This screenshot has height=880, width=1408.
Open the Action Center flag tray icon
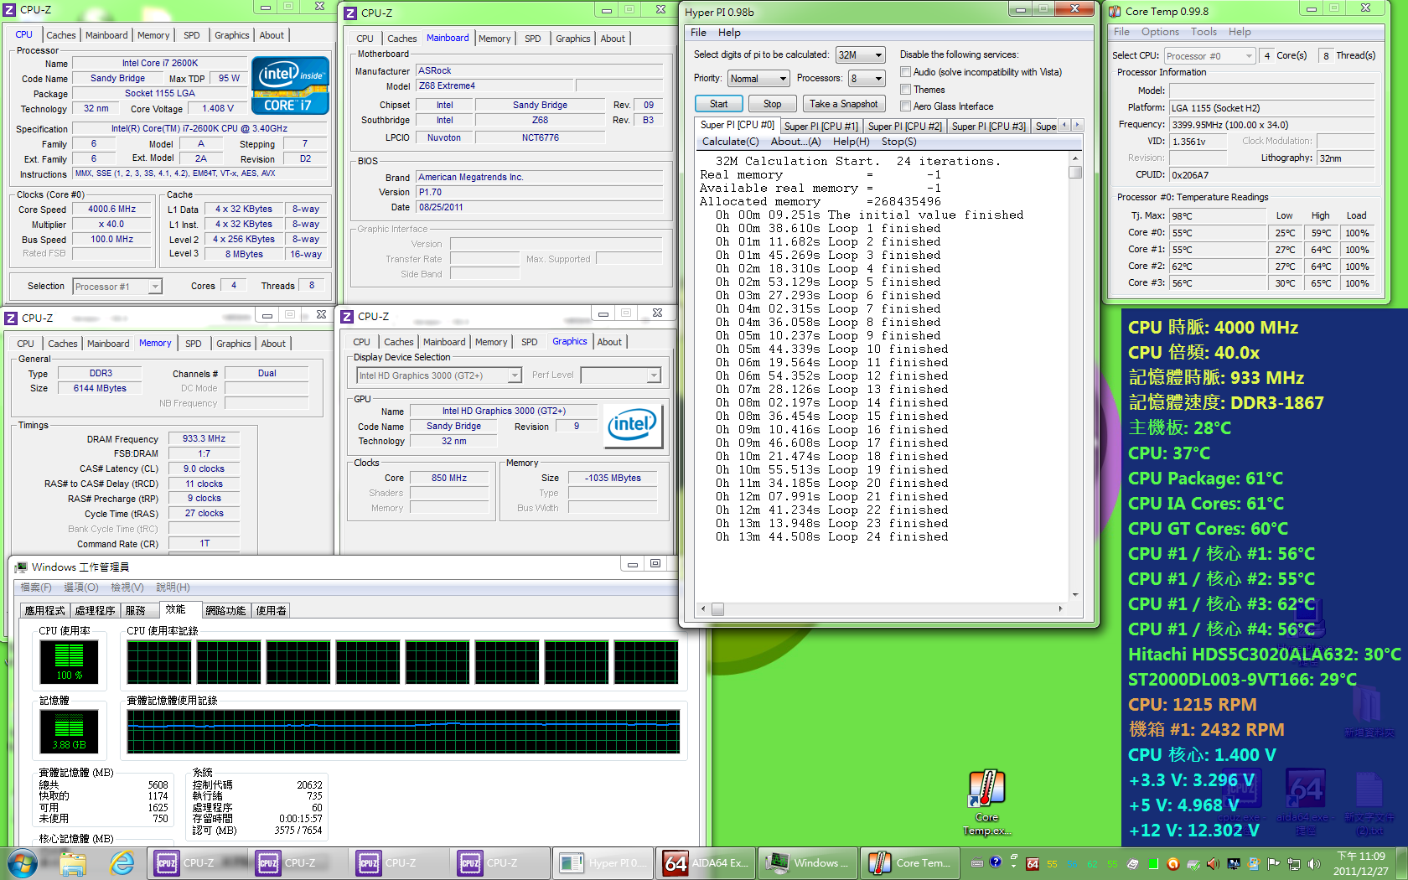tap(1273, 863)
